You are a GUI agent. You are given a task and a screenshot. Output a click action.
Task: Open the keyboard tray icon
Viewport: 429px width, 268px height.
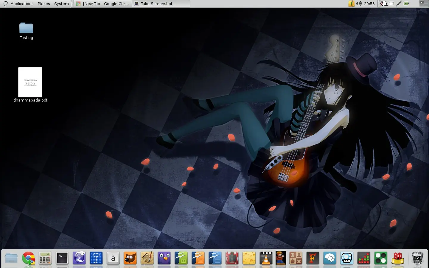coord(391,4)
